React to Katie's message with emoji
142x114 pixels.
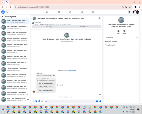point(58,85)
